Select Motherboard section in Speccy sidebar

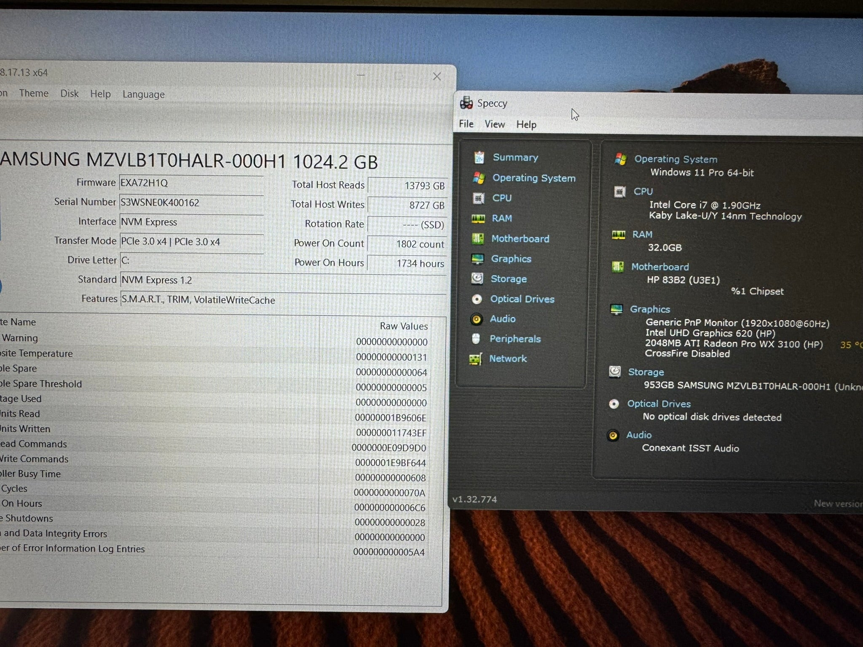(x=520, y=239)
